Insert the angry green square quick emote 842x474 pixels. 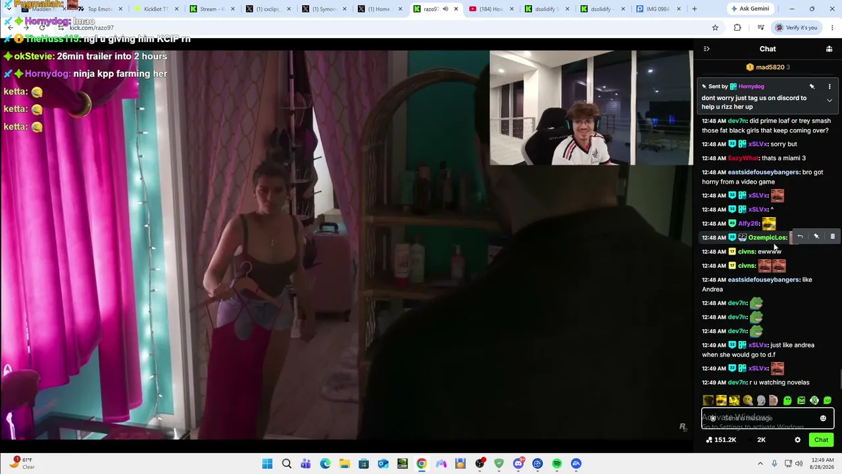(801, 400)
